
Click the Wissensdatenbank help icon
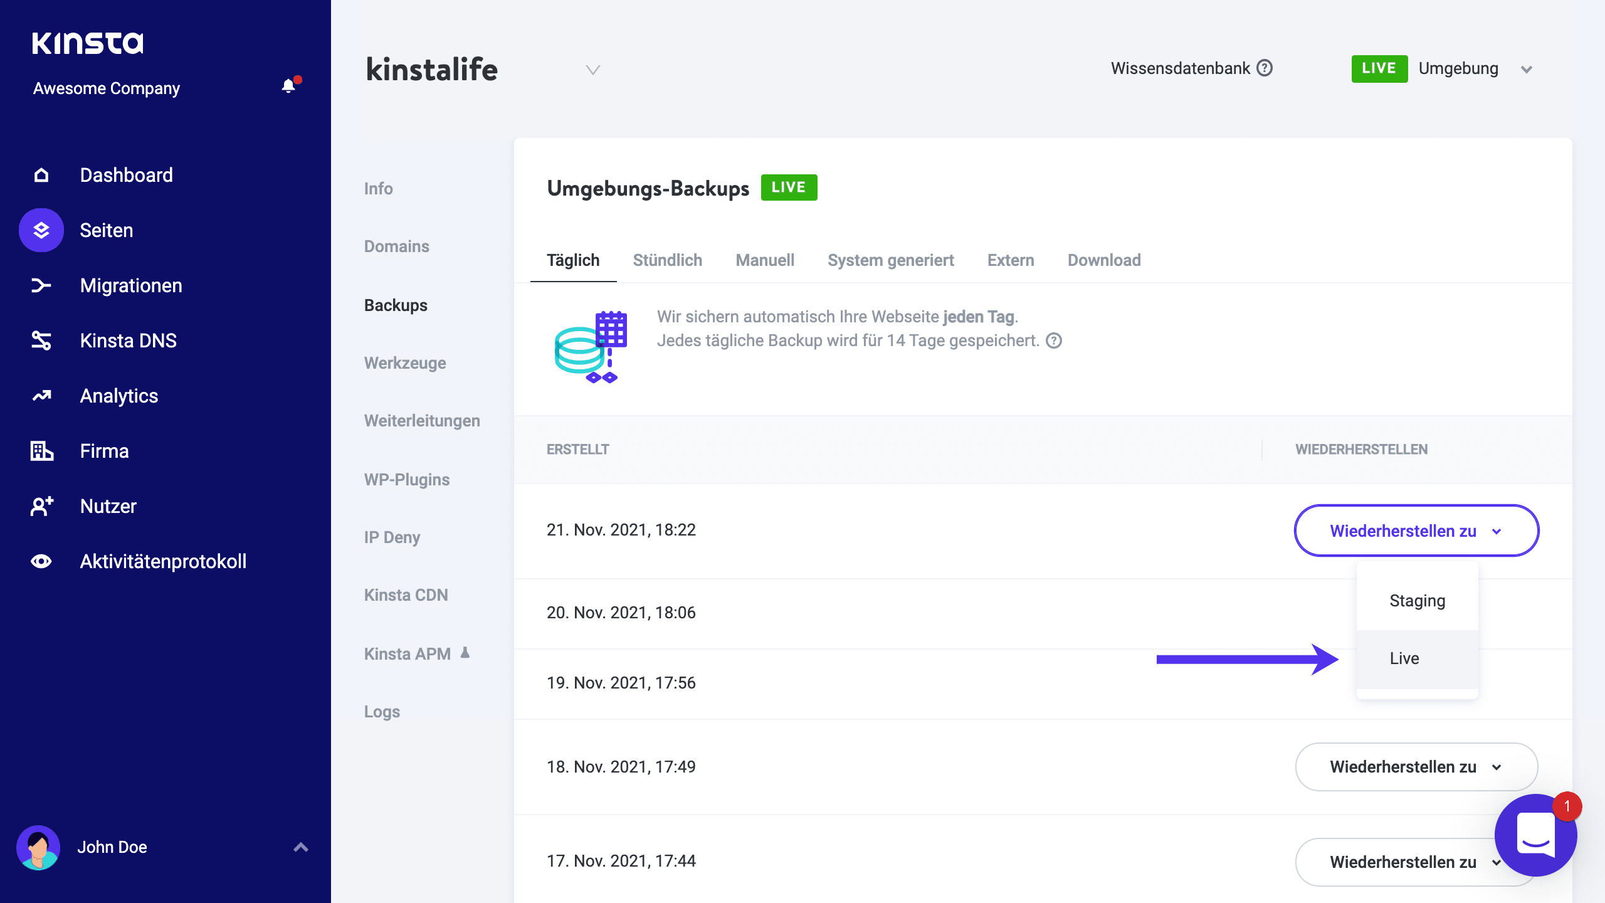[1265, 68]
